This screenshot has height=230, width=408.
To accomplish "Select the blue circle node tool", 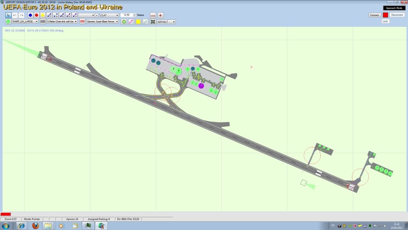I will (30, 15).
